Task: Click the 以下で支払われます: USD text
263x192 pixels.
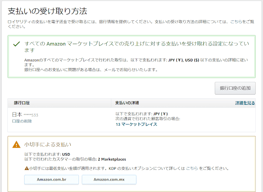Action: [x=47, y=154]
